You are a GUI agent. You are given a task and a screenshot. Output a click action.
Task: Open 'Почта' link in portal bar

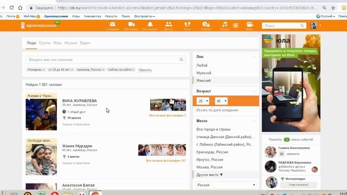[11, 16]
